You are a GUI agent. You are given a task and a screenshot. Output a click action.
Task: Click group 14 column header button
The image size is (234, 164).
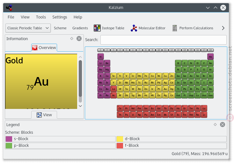tap(185, 50)
